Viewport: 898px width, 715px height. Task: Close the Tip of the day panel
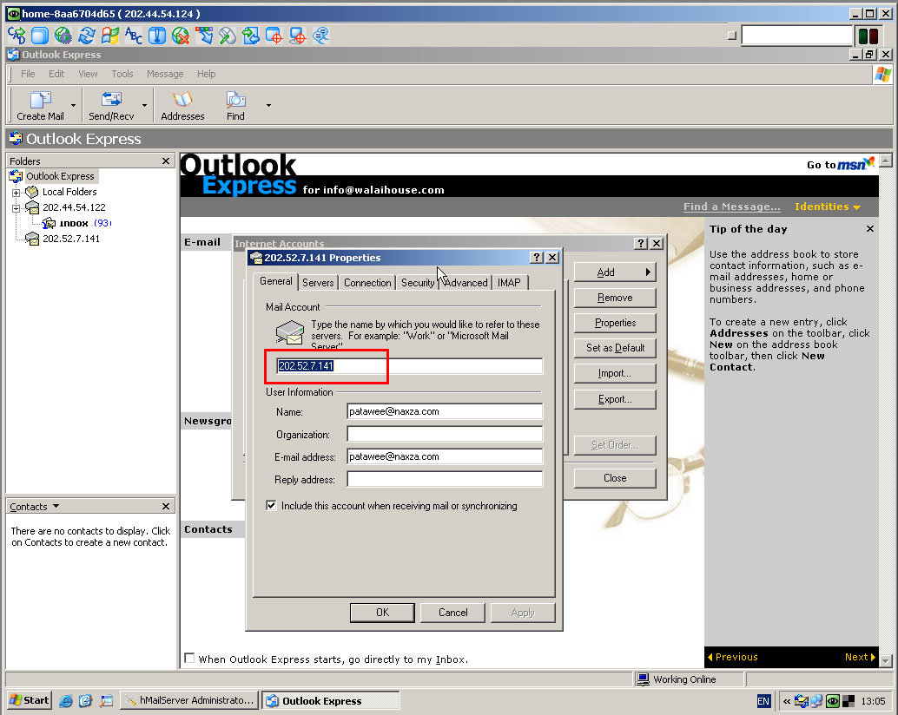point(870,229)
